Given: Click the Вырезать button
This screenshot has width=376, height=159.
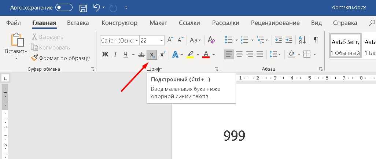Looking at the screenshot, I should pos(48,37).
